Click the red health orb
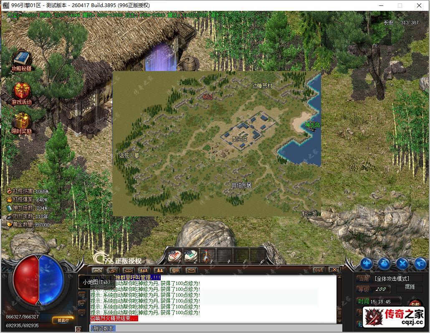The width and height of the screenshot is (430, 333). pyautogui.click(x=26, y=280)
